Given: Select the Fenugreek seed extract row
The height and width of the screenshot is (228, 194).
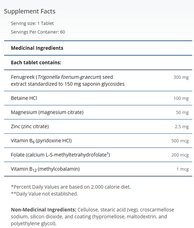Looking at the screenshot, I should pyautogui.click(x=98, y=81).
